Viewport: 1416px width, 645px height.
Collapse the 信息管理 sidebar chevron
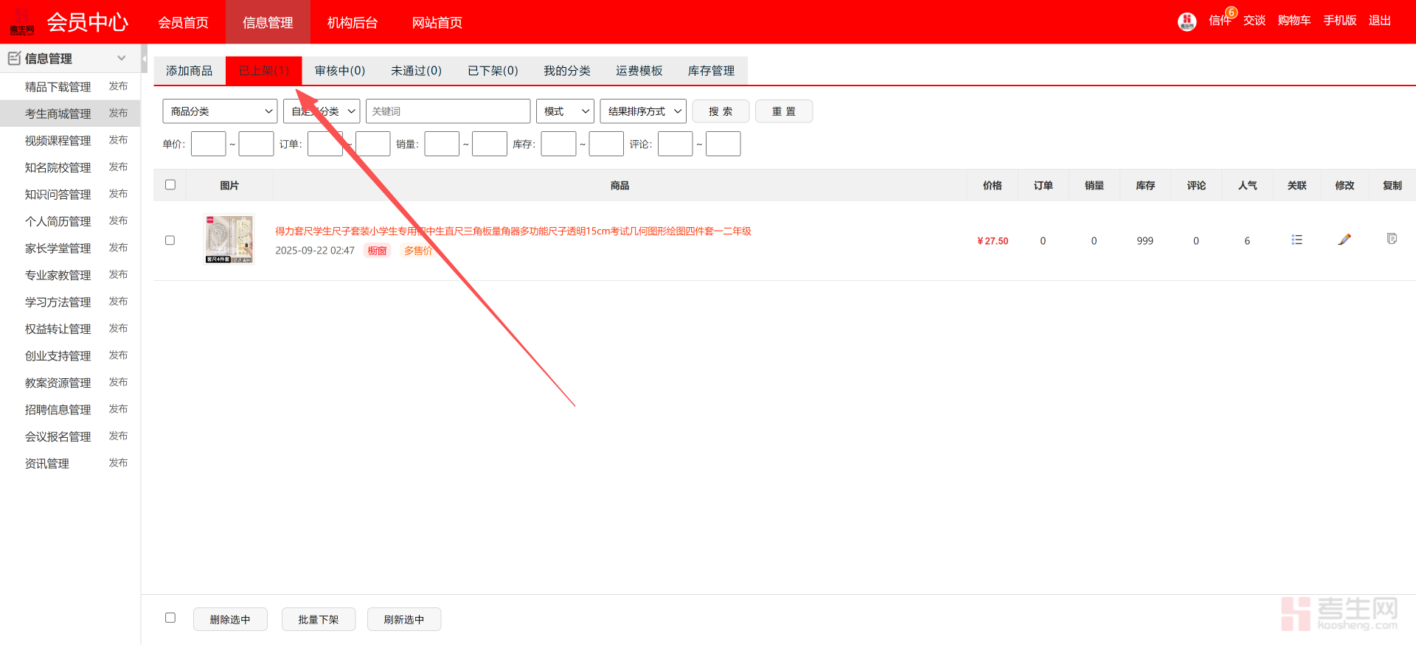coord(122,58)
